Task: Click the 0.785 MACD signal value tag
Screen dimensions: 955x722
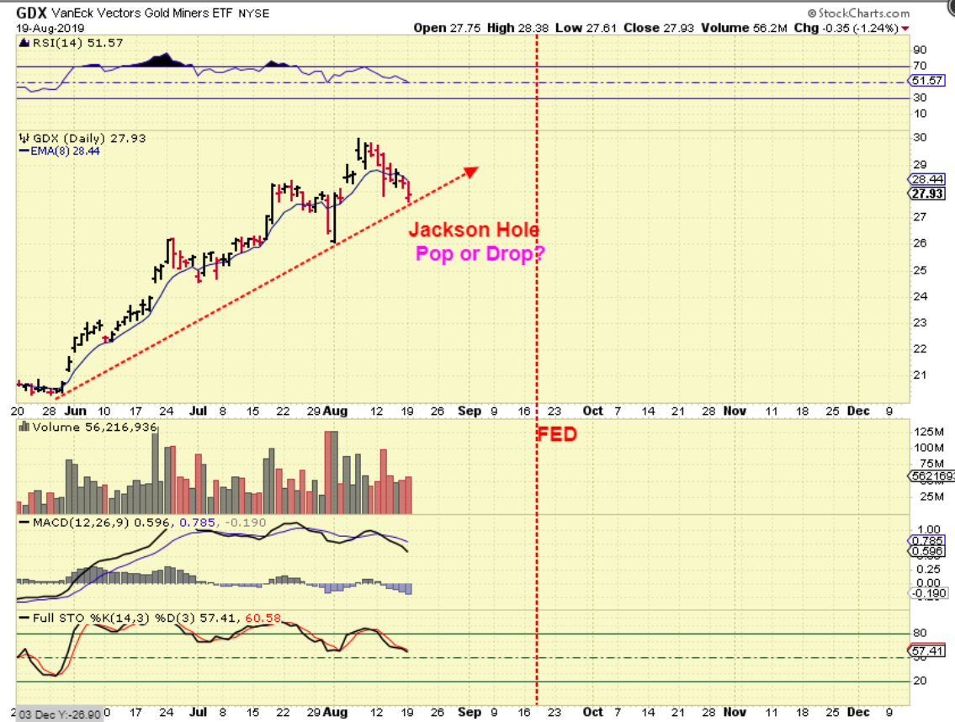Action: coord(927,540)
